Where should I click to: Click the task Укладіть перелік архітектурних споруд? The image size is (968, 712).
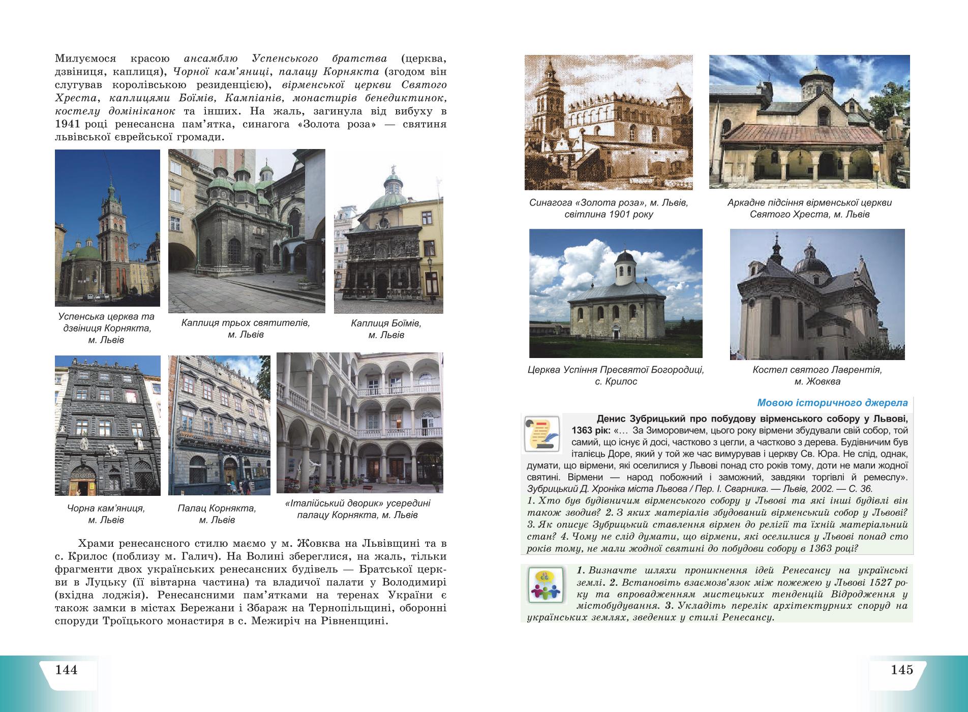pyautogui.click(x=717, y=612)
